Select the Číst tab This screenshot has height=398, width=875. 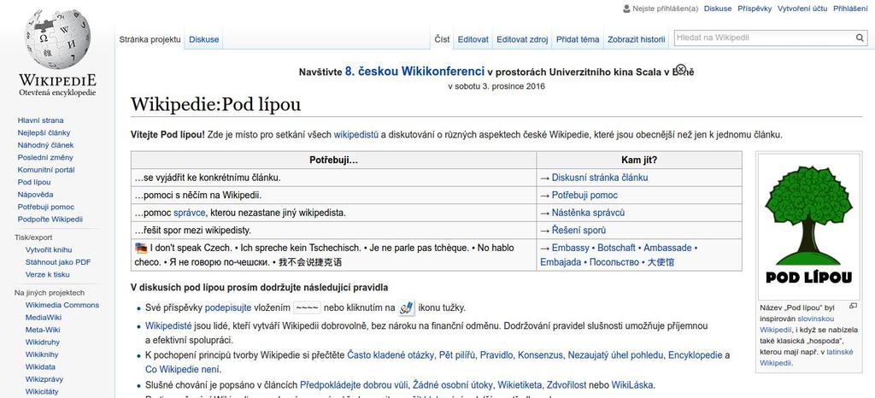(443, 39)
